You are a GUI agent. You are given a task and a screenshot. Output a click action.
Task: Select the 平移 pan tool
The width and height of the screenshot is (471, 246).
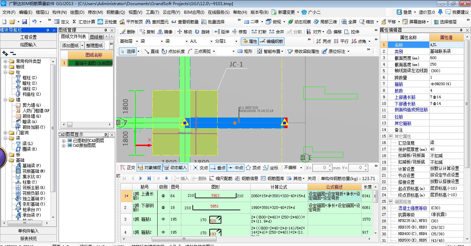[388, 22]
